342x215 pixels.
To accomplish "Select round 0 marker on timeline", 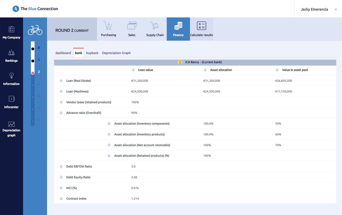I will pyautogui.click(x=33, y=49).
